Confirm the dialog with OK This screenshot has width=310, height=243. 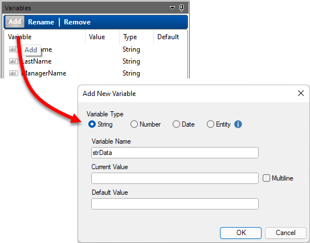240,233
